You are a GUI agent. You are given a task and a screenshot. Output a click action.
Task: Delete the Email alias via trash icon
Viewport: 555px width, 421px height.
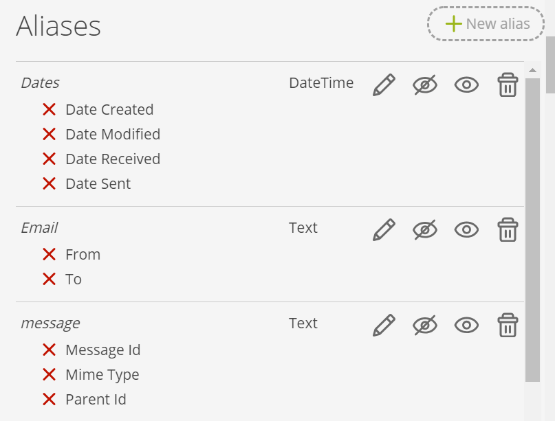508,230
